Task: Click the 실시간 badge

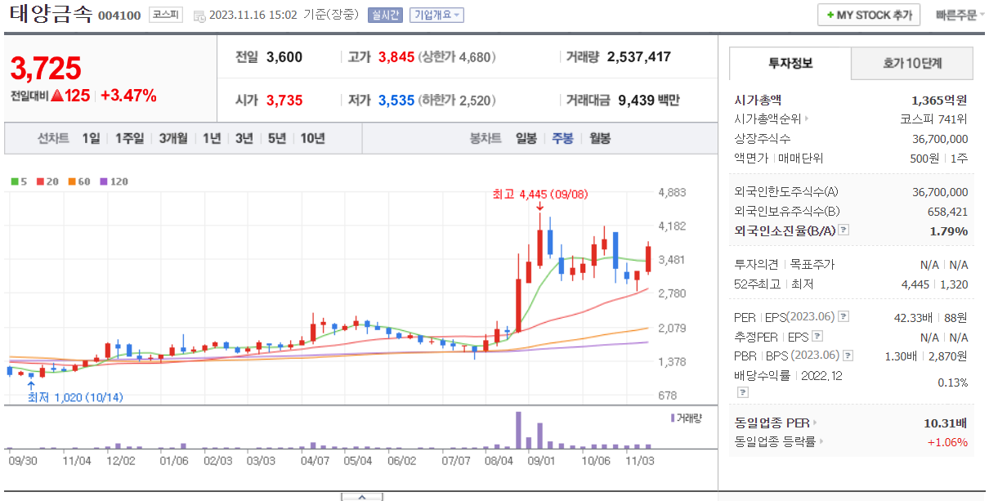Action: click(386, 15)
